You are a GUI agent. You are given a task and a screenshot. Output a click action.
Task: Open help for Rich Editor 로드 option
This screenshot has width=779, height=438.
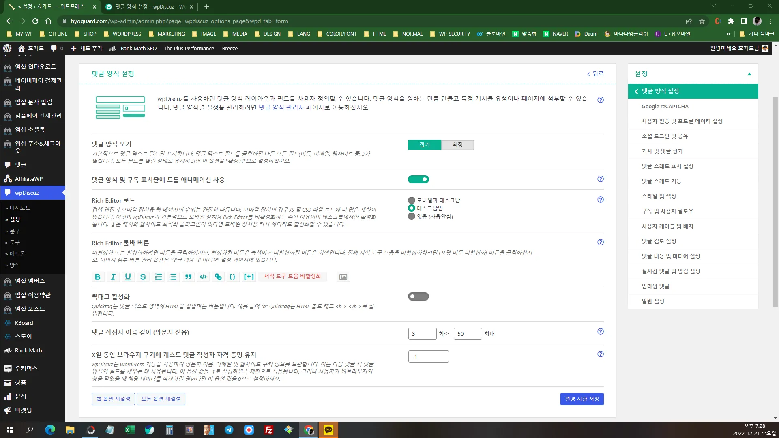601,200
